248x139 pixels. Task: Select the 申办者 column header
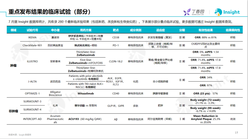click(x=55, y=30)
